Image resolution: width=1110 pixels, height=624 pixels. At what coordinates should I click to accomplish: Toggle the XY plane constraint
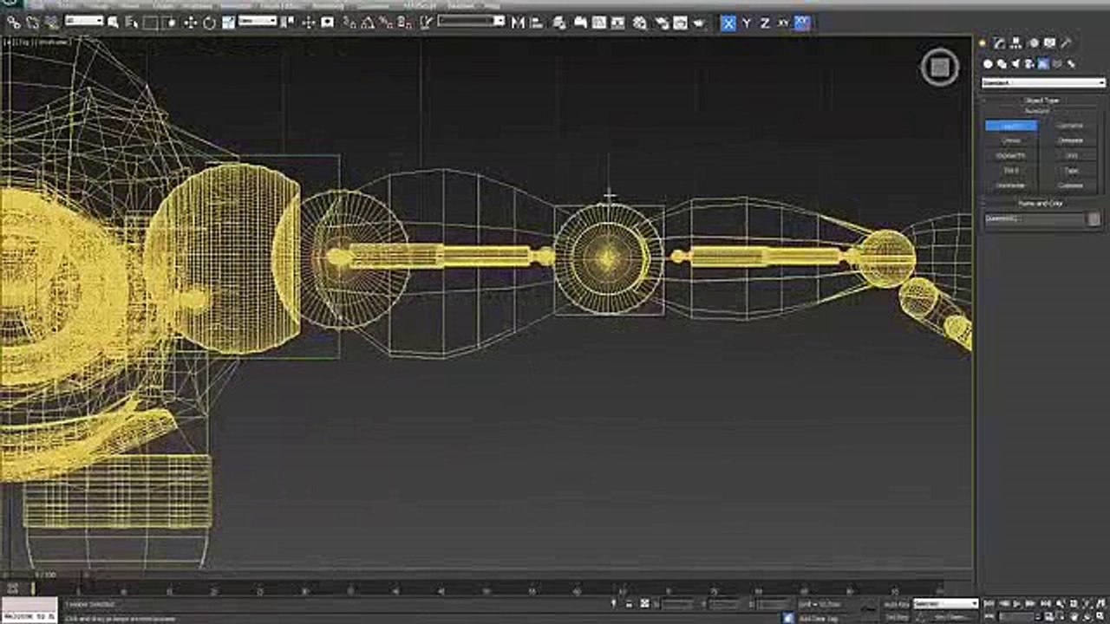click(783, 23)
